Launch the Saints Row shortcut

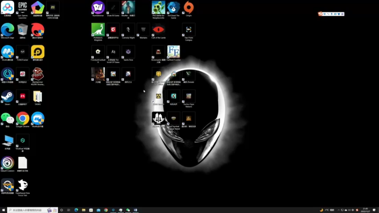(128, 53)
